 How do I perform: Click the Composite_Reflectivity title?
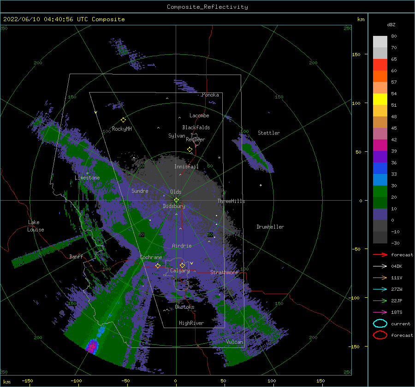click(207, 7)
